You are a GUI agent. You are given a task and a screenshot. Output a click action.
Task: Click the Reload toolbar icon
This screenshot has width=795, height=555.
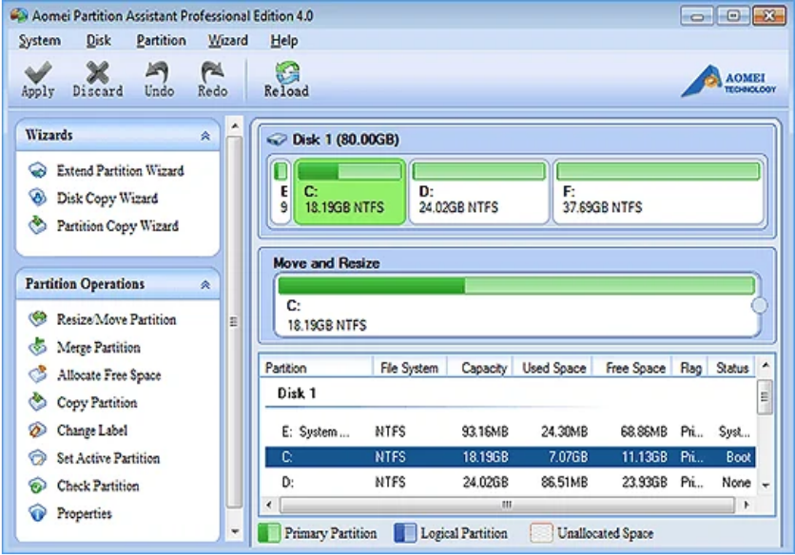point(287,72)
